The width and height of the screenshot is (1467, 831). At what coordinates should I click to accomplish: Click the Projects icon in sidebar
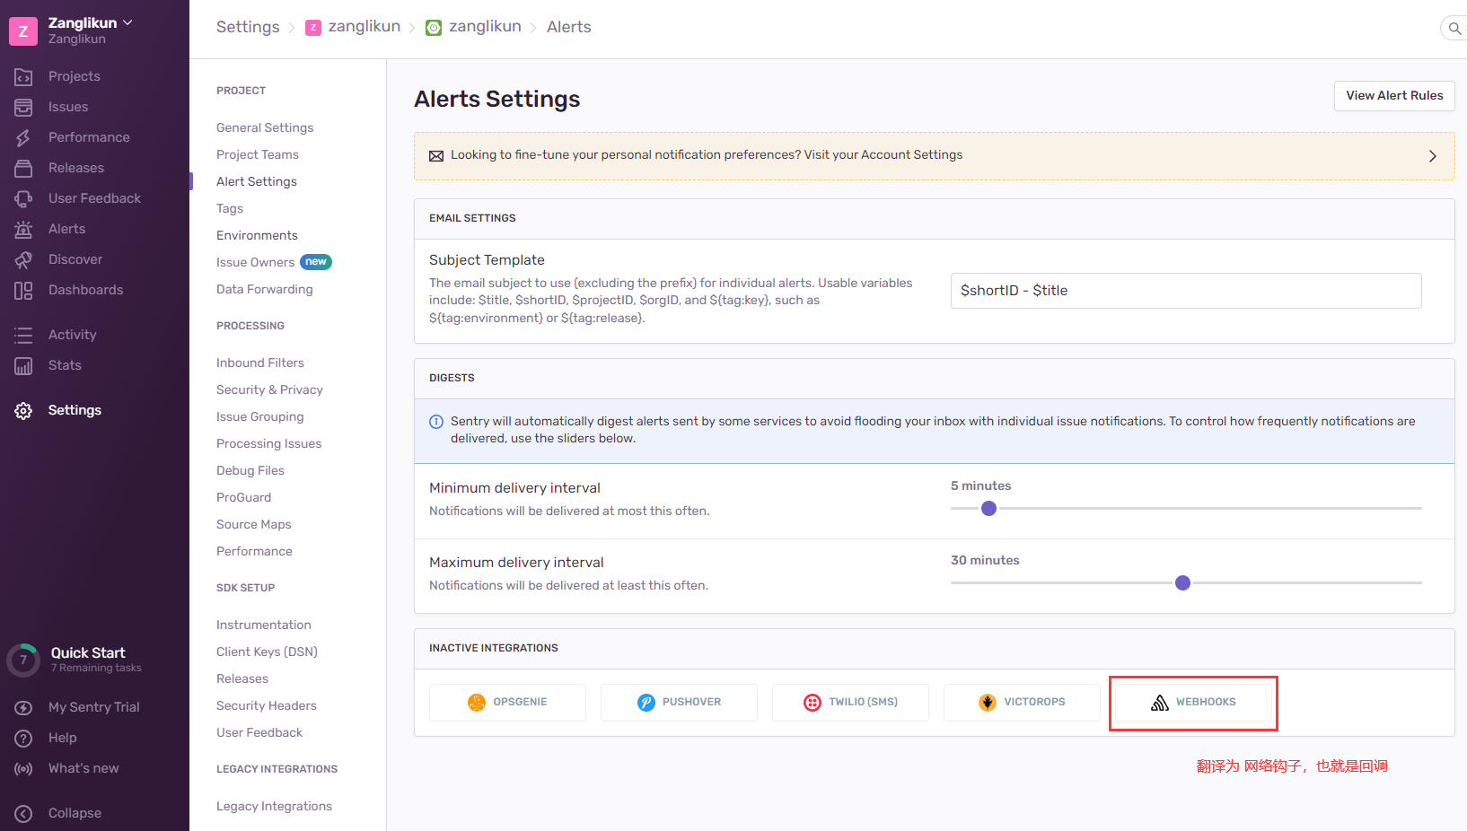pyautogui.click(x=23, y=77)
